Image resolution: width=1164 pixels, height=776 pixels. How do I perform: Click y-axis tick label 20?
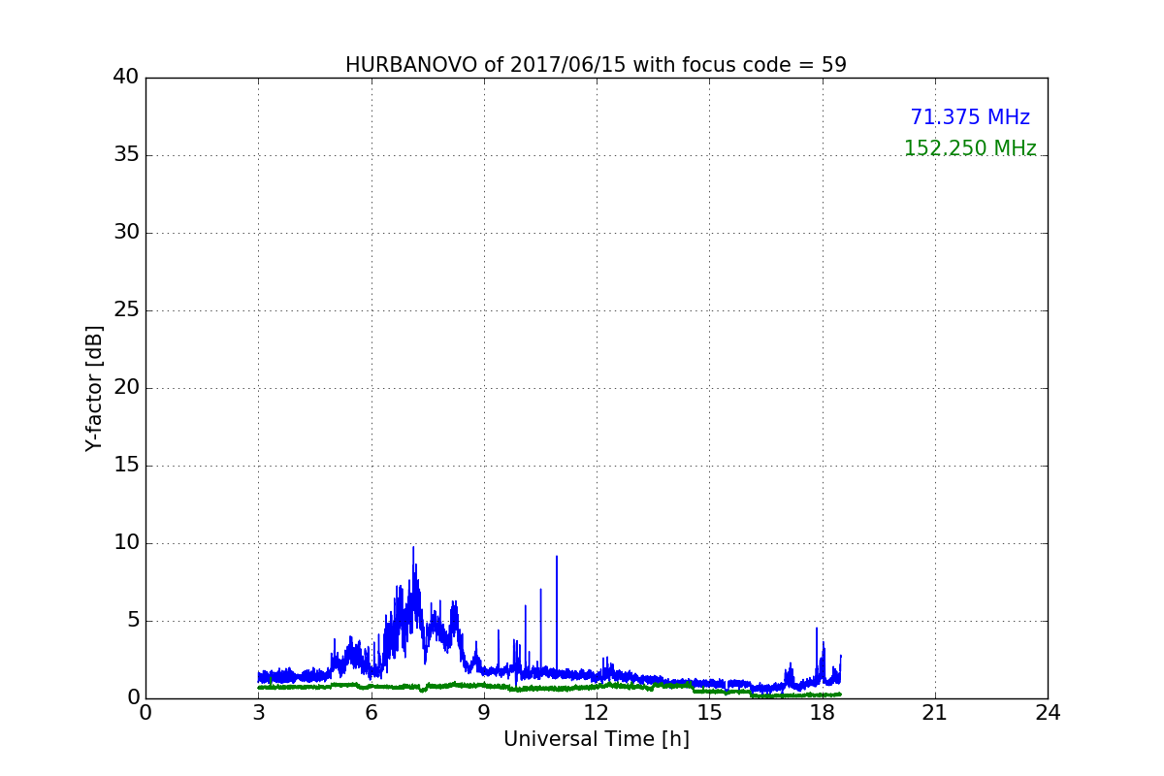point(126,388)
